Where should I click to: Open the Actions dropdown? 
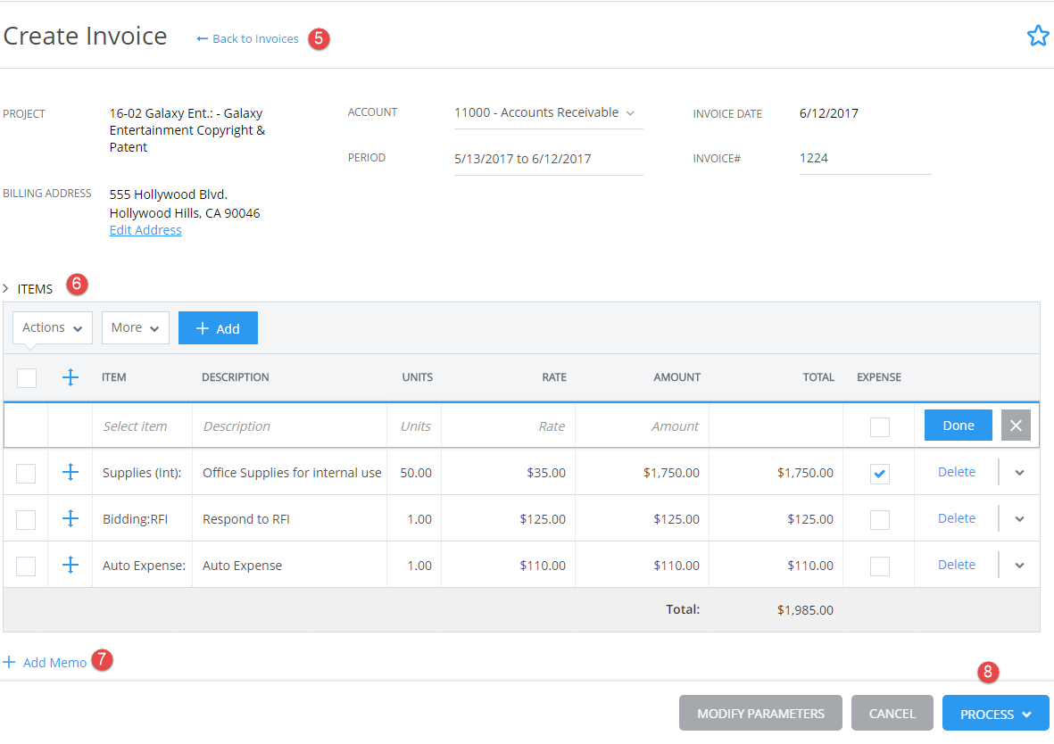[x=53, y=328]
